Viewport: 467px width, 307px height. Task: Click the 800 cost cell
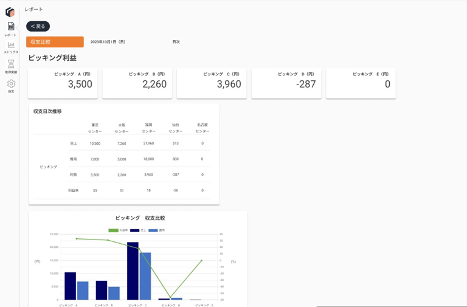pyautogui.click(x=175, y=159)
